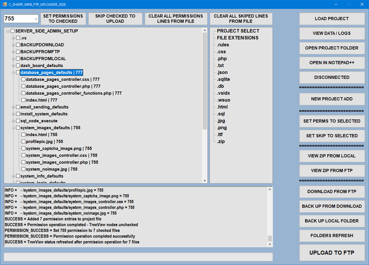Click NEW PROJECT ADD button
369x265 pixels.
(x=332, y=99)
